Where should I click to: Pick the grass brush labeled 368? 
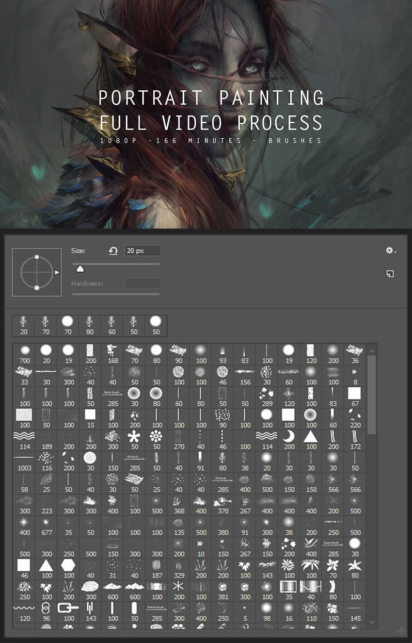(x=179, y=505)
